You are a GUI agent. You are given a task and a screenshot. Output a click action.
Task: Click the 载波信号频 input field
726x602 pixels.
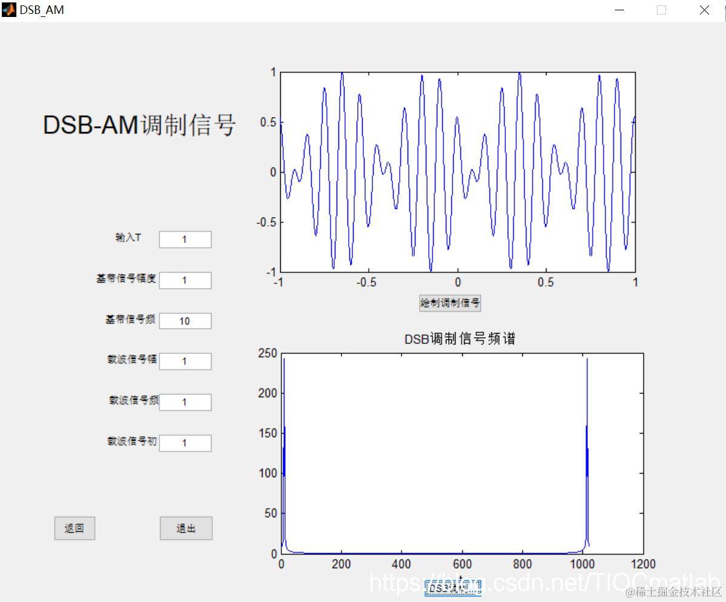point(185,402)
